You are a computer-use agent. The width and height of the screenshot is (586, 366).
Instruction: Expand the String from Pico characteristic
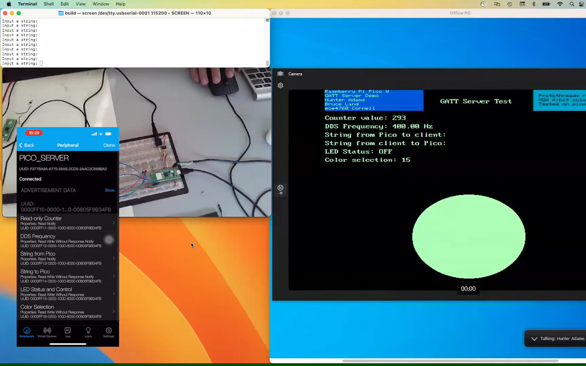[66, 258]
